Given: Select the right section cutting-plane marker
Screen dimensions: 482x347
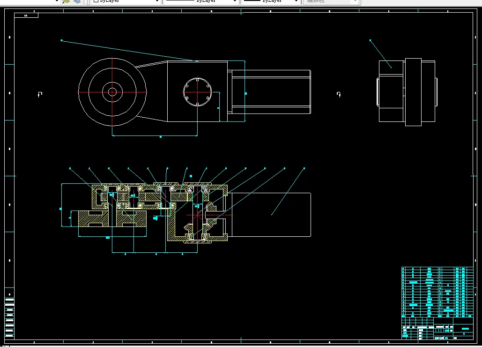Looking at the screenshot, I should coord(339,94).
